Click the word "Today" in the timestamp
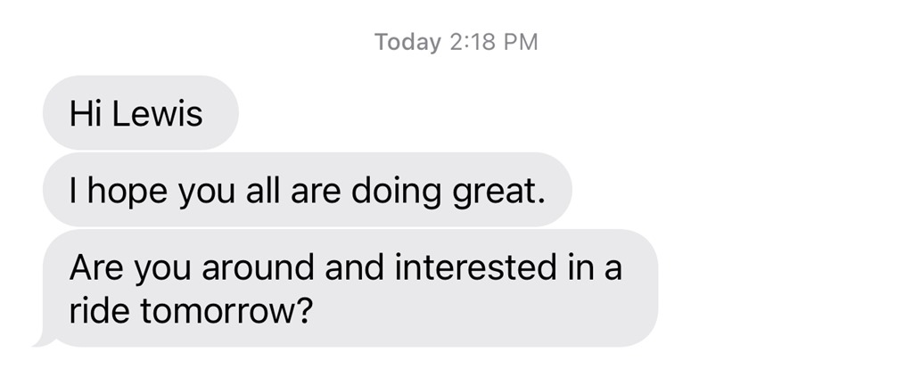 point(407,42)
